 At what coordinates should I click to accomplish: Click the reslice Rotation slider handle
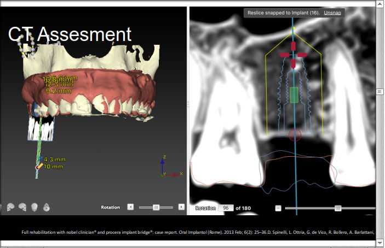[338, 208]
